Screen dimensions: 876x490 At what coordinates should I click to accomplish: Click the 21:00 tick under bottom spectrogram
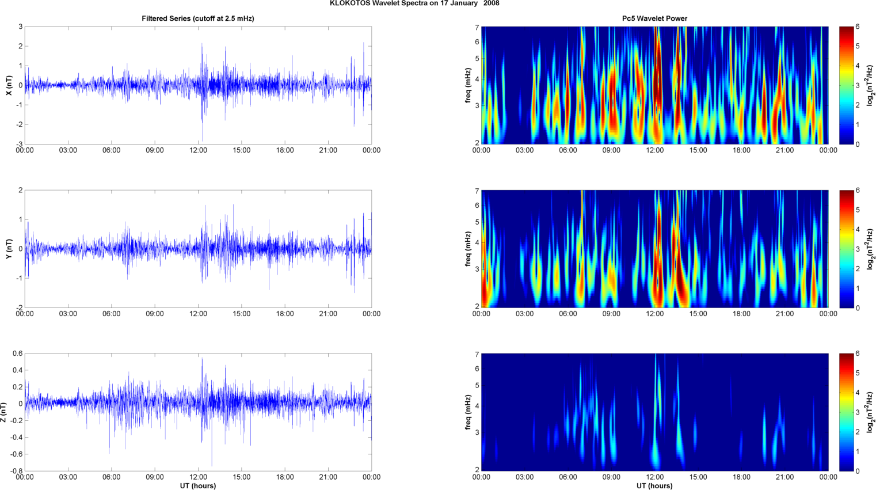coord(784,477)
